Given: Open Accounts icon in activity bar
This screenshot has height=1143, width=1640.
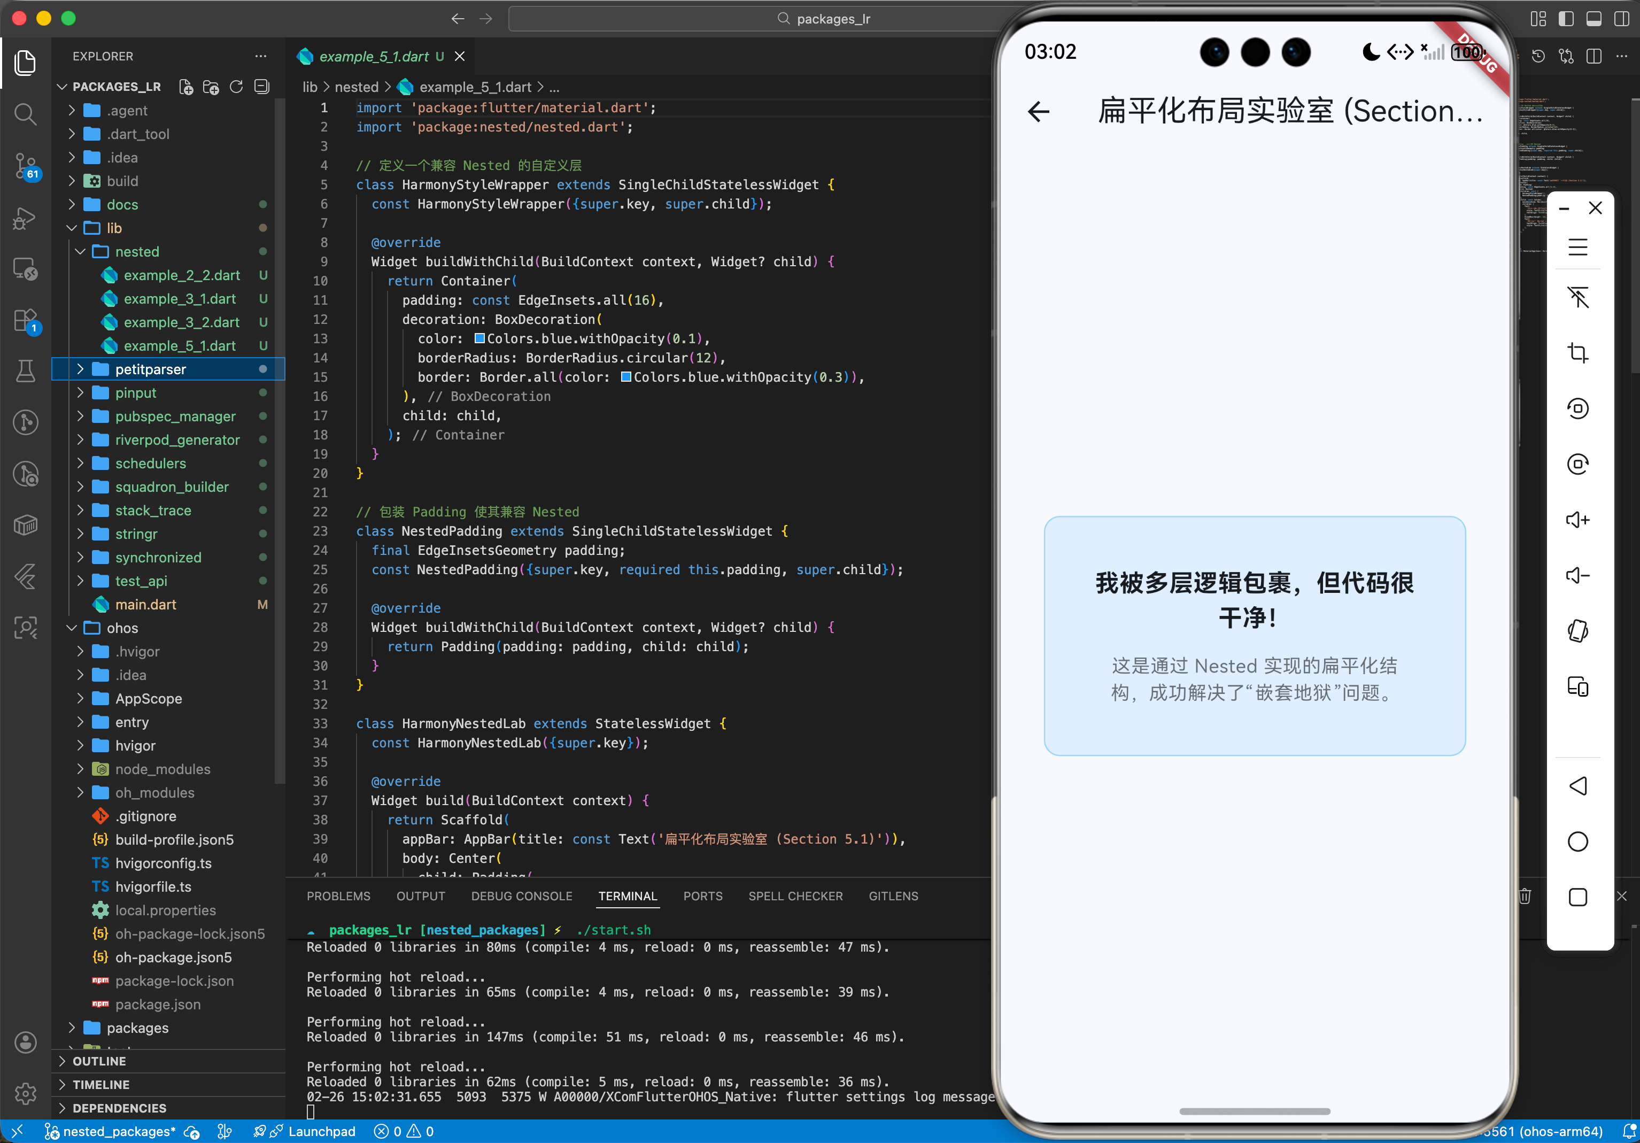Looking at the screenshot, I should (x=25, y=1042).
